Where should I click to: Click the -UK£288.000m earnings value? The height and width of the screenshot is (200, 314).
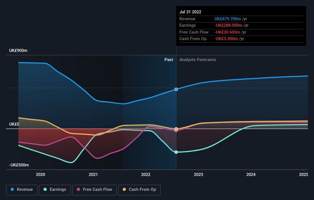228,25
